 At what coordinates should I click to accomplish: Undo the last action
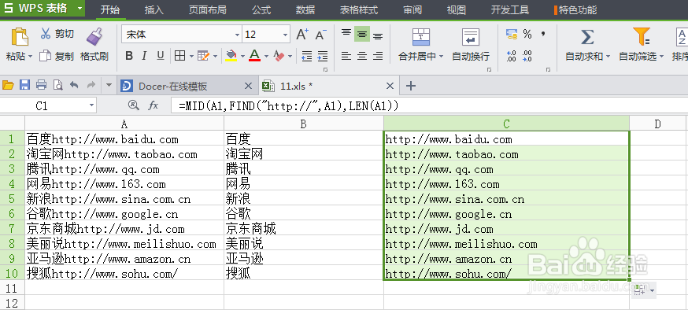point(74,85)
